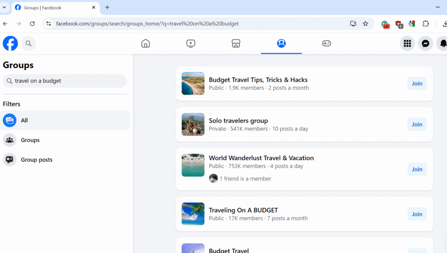Image resolution: width=447 pixels, height=253 pixels.
Task: Click the friend avatar beside '1 friend is a member'
Action: point(213,178)
